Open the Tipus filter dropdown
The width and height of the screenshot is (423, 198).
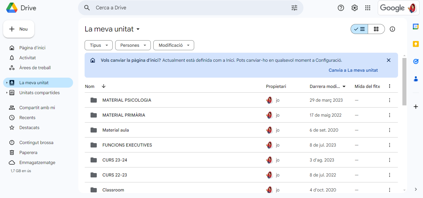(98, 45)
